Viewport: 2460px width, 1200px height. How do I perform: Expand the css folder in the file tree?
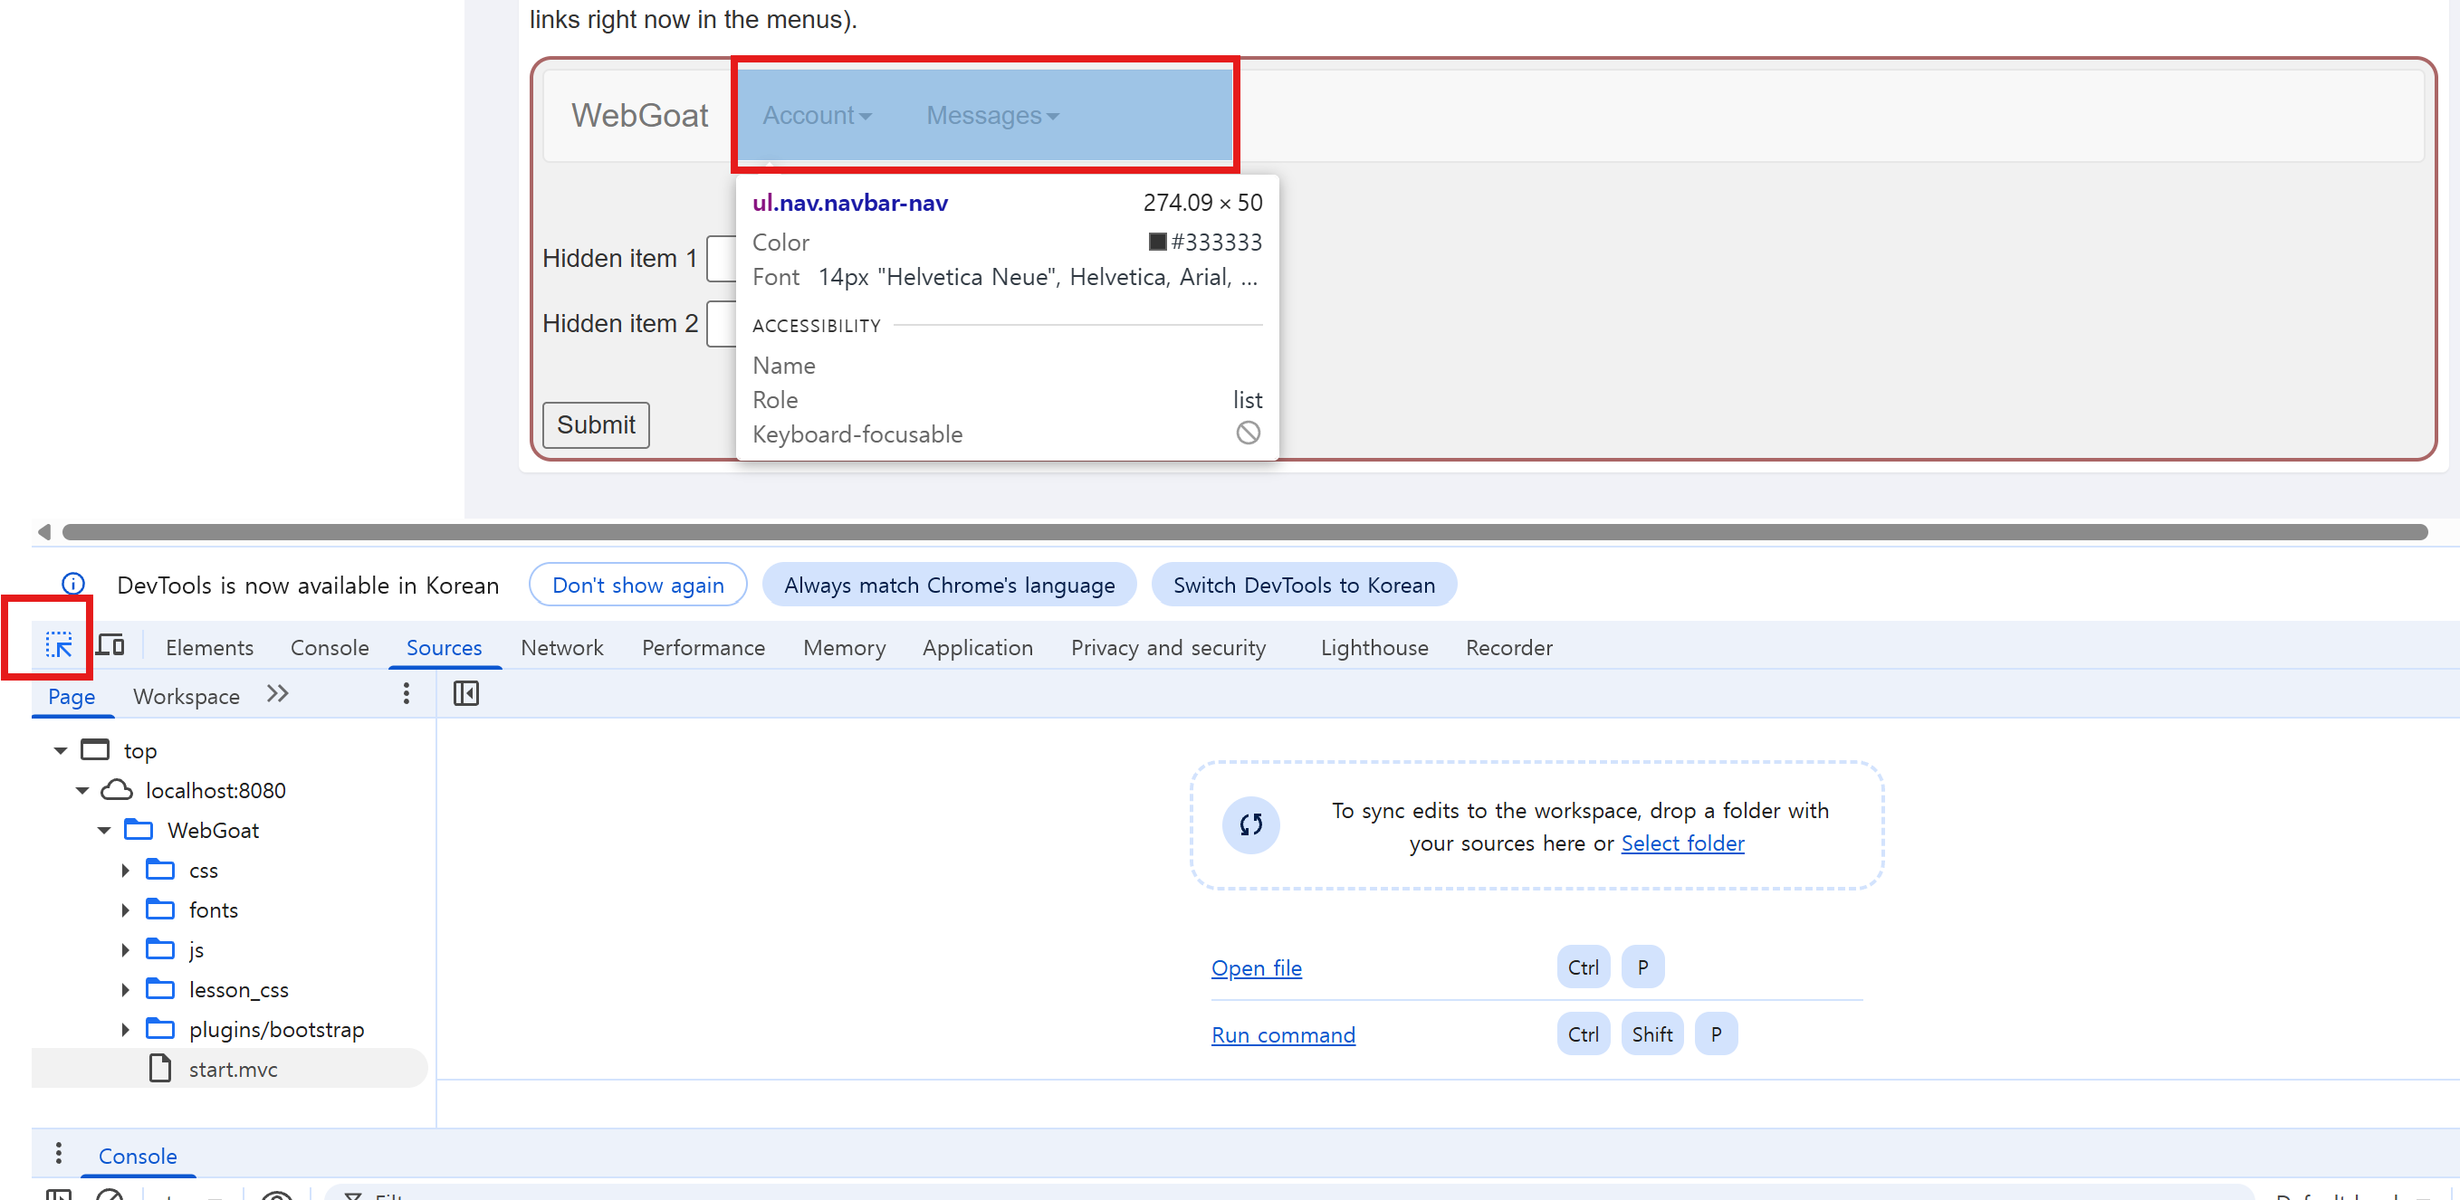click(125, 870)
